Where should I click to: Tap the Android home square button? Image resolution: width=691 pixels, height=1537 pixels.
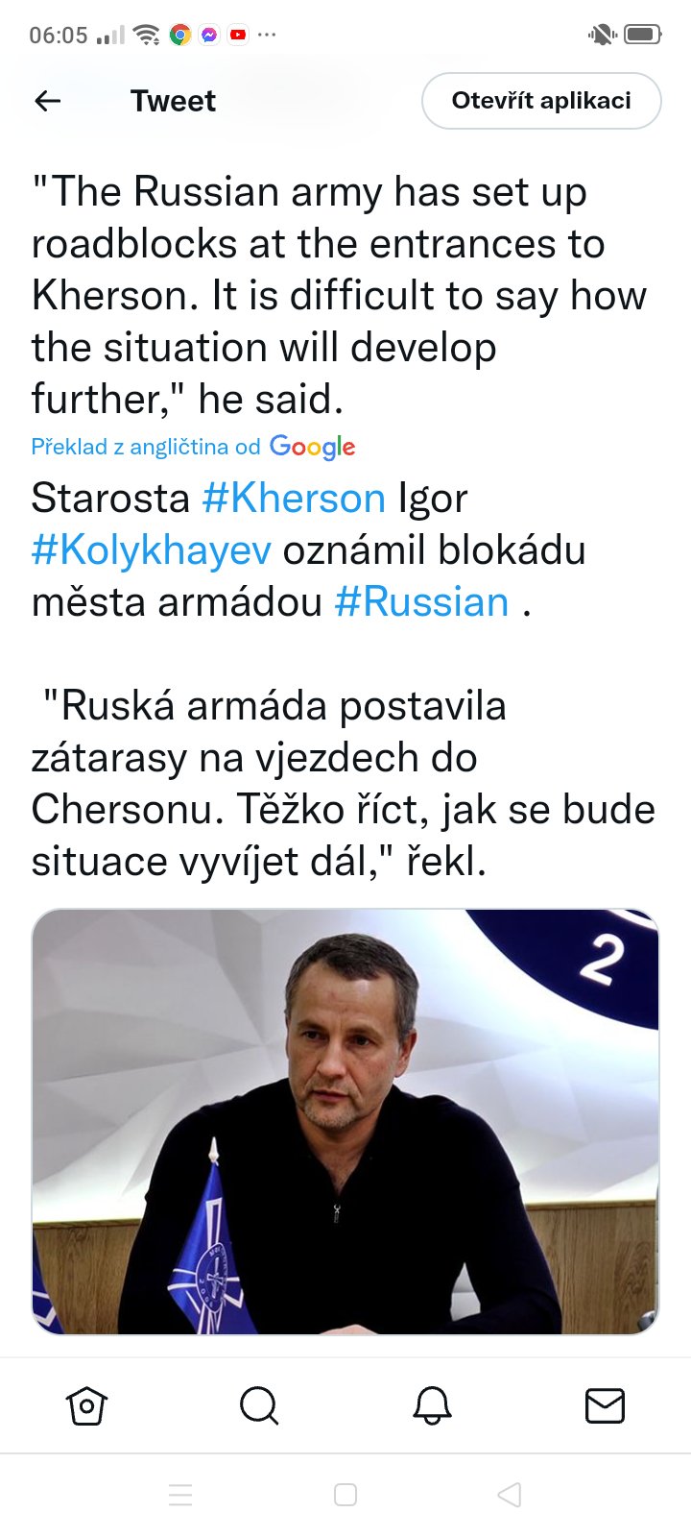(345, 1495)
